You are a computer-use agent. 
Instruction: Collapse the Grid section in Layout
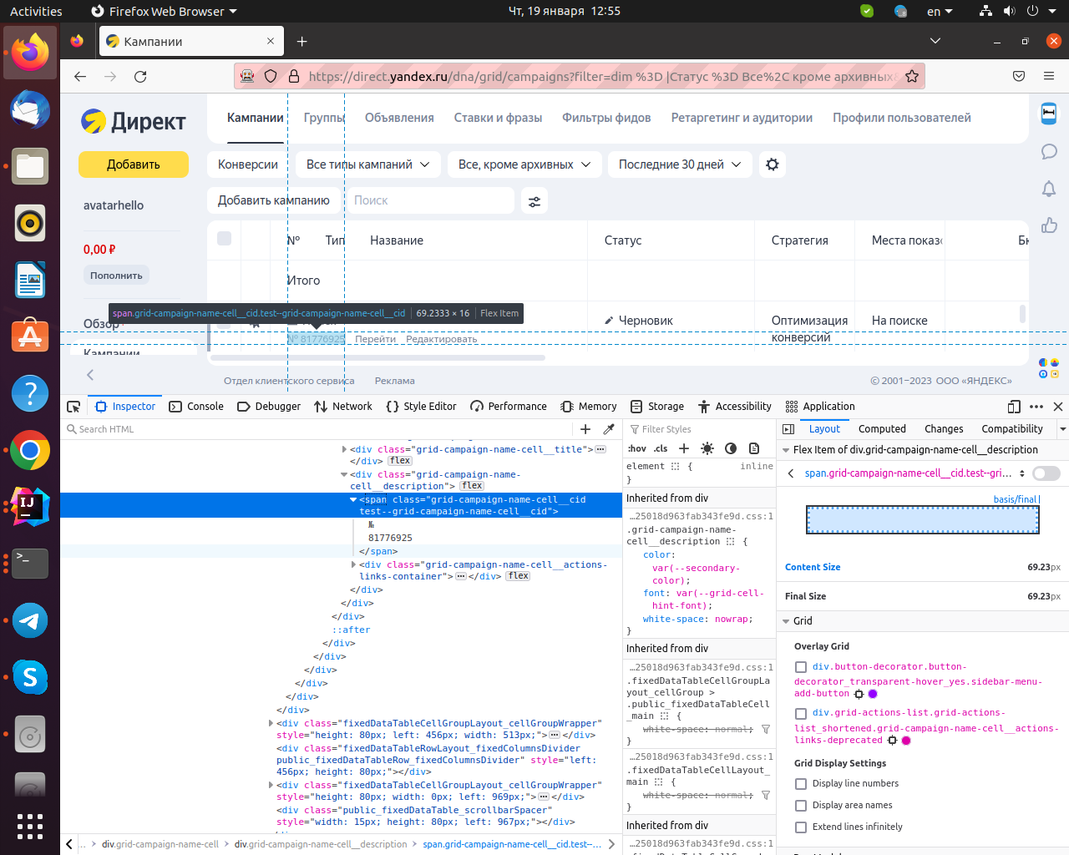[x=786, y=621]
